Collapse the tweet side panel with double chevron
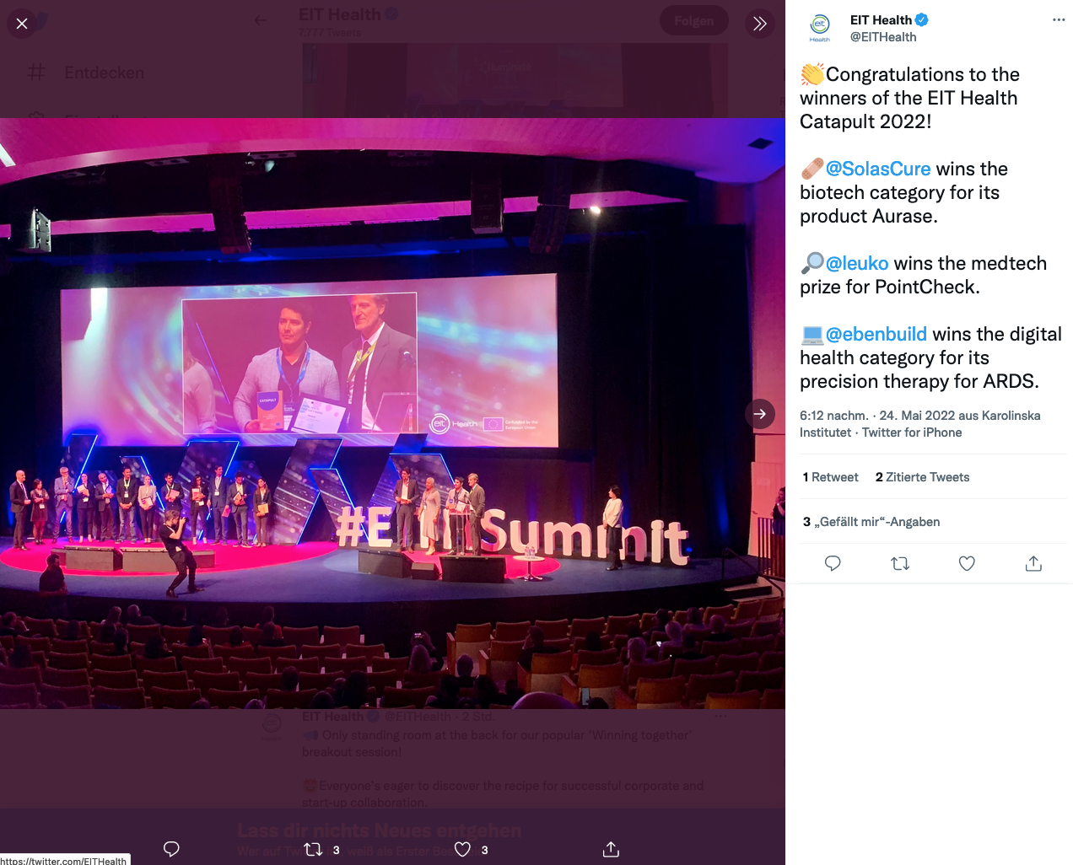Screen dimensions: 1073x865 point(759,24)
